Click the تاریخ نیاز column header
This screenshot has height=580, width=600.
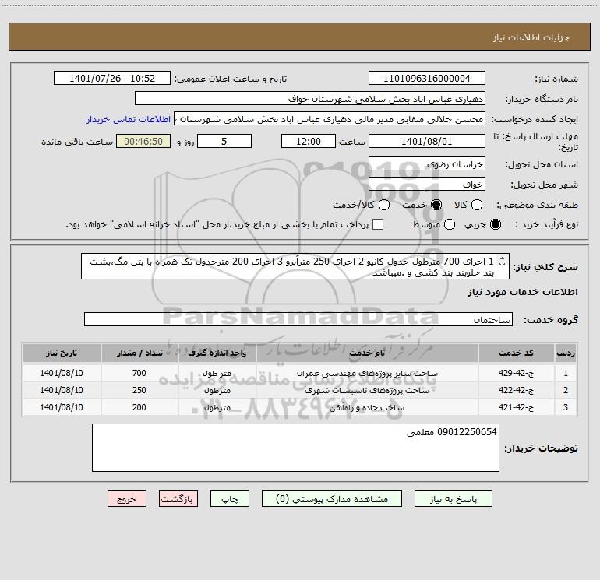point(62,353)
